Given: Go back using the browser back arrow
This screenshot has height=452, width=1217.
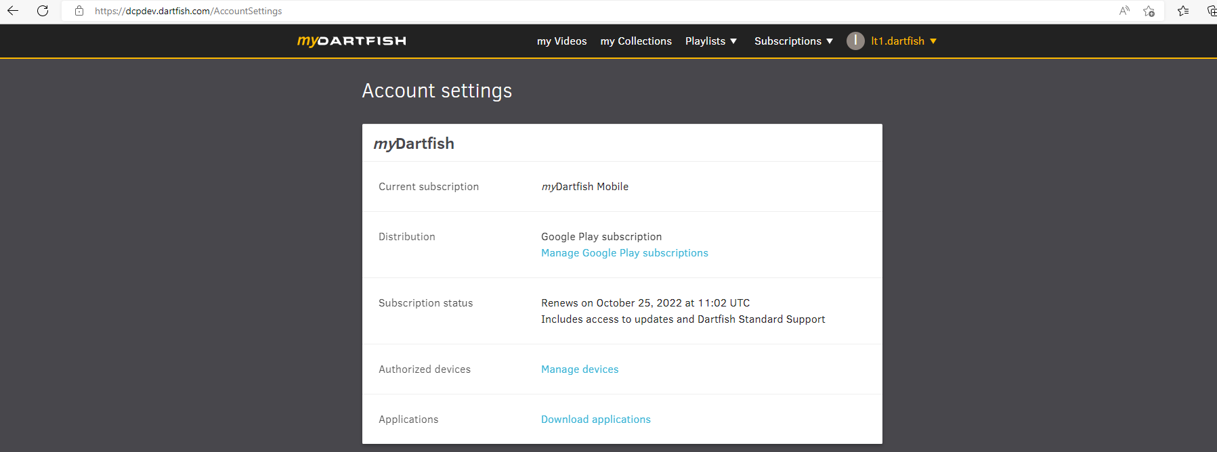Looking at the screenshot, I should (13, 11).
